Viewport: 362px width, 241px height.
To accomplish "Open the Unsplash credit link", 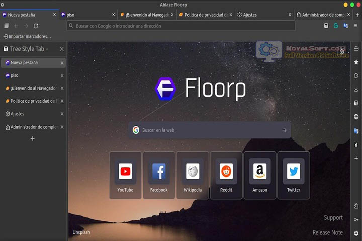I will [x=81, y=232].
